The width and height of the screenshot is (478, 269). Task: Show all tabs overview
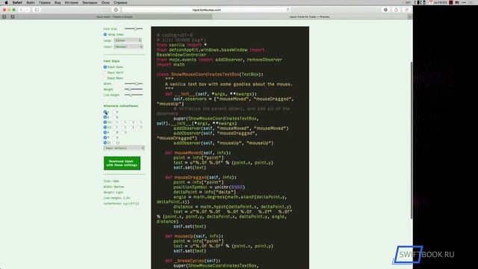click(x=406, y=10)
